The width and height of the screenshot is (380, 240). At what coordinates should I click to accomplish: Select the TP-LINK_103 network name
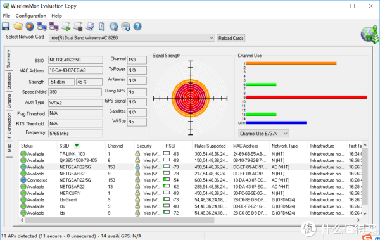[x=72, y=154]
